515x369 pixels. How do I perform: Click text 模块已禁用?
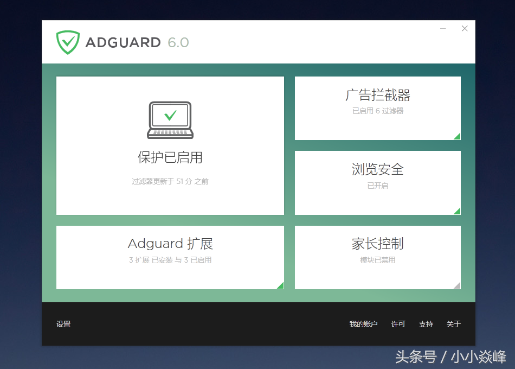pyautogui.click(x=378, y=260)
